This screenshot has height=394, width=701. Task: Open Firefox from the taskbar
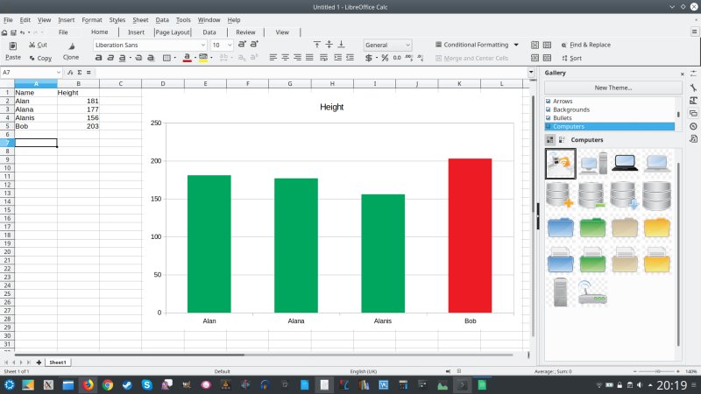[x=88, y=384]
